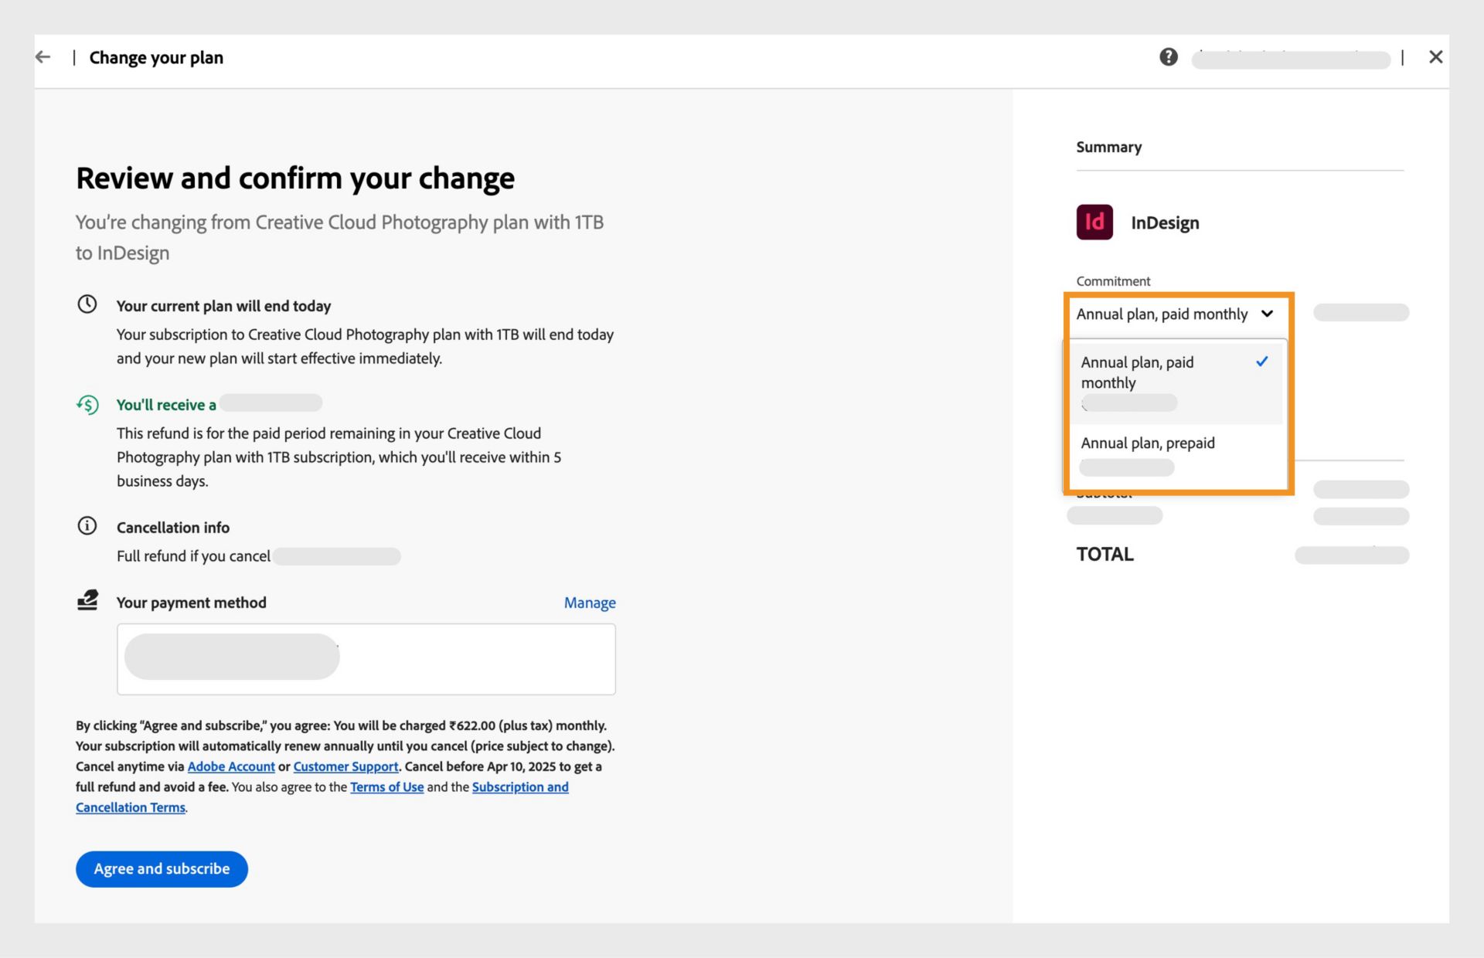Click the payment method card box
This screenshot has width=1484, height=958.
(366, 659)
